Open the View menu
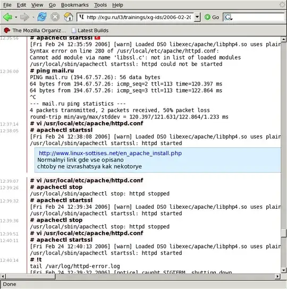The height and width of the screenshot is (289, 287). [37, 5]
